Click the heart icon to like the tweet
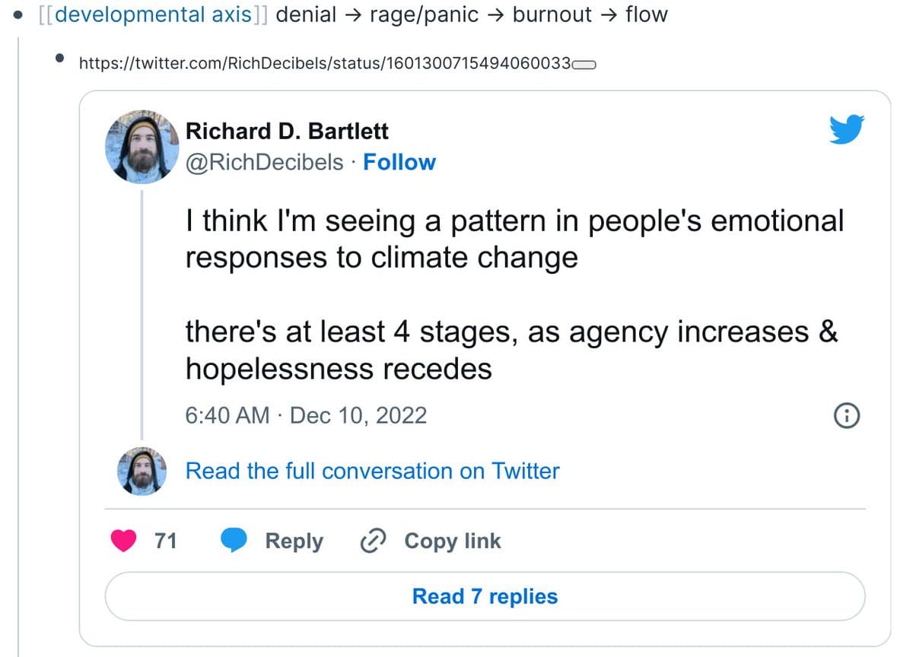Viewport: 913px width, 657px height. click(122, 541)
